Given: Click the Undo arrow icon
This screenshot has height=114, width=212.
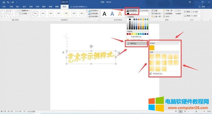Looking at the screenshot, I should (8, 2).
